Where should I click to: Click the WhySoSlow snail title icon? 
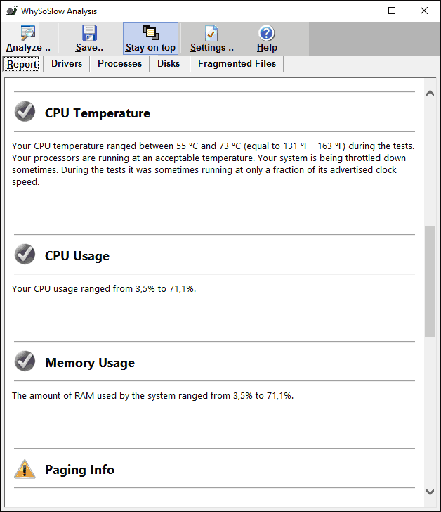tap(11, 11)
